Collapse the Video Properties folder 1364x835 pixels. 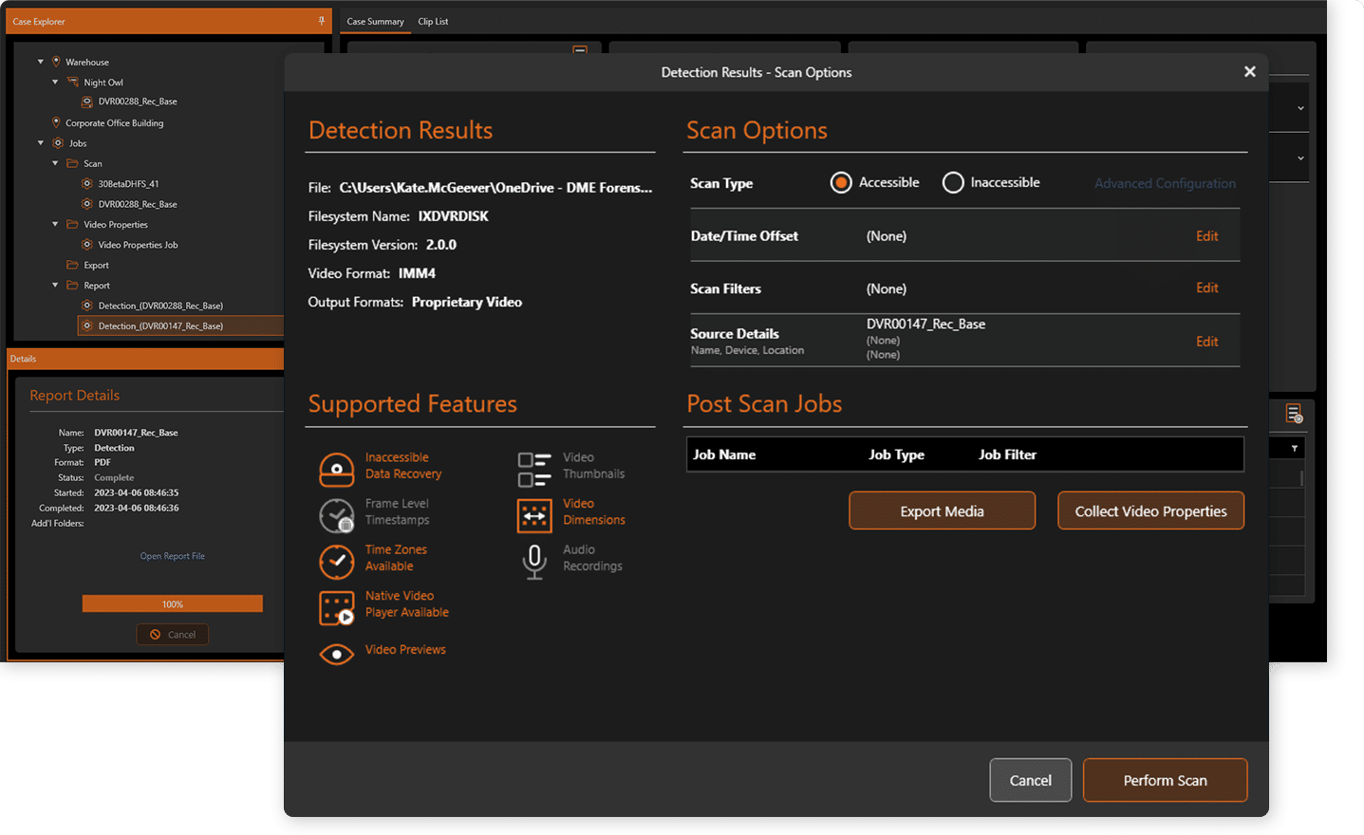[55, 225]
